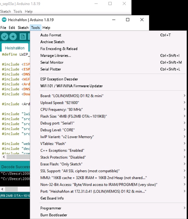The height and width of the screenshot is (219, 188).
Task: Open the Sketch menu in HeishaMon window
Action: pos(23,28)
